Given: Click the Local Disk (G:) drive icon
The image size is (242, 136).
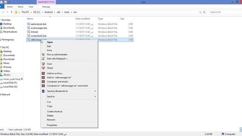Looking at the screenshot, I should 1,87.
